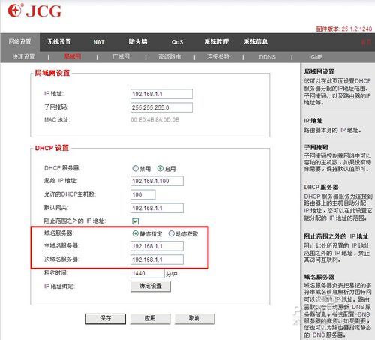Select the 快速设置 submenu
375x340 pixels.
(x=23, y=57)
